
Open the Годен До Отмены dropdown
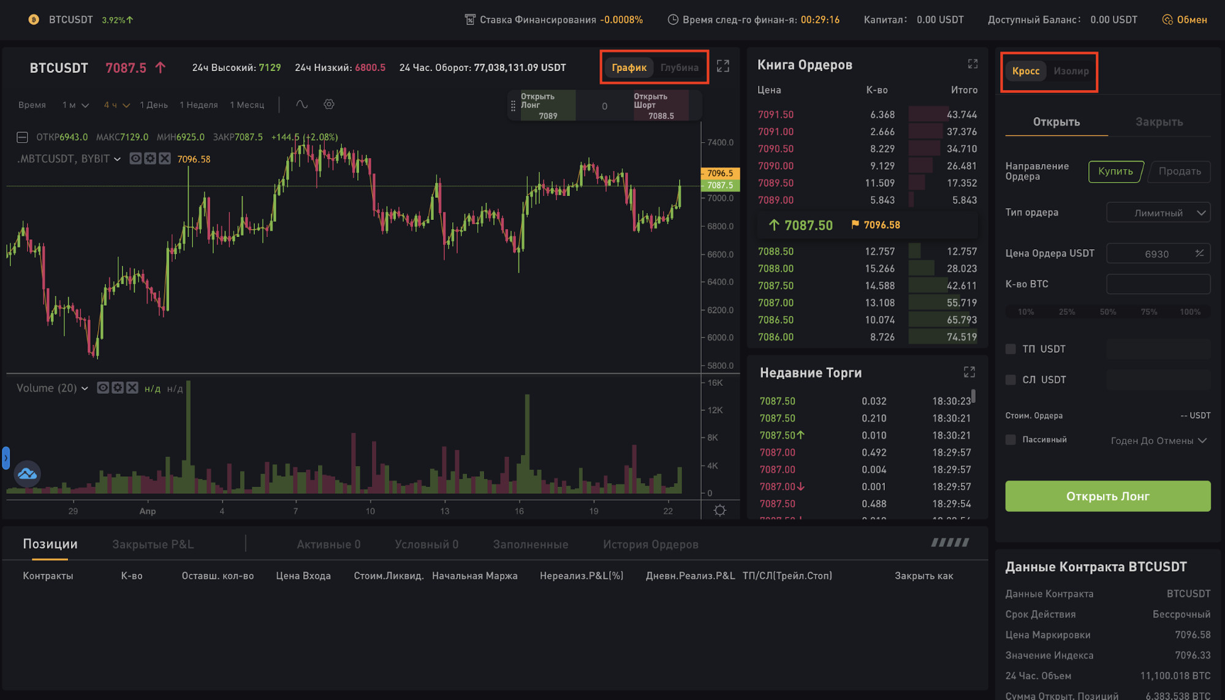click(1159, 440)
